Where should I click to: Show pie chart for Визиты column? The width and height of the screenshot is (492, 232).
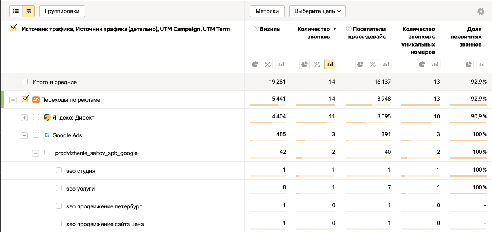point(255,64)
